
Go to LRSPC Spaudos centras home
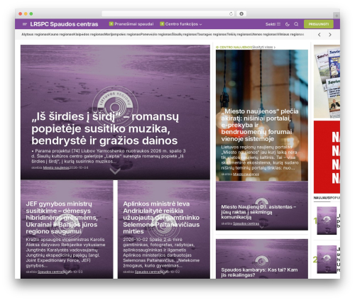pos(64,24)
